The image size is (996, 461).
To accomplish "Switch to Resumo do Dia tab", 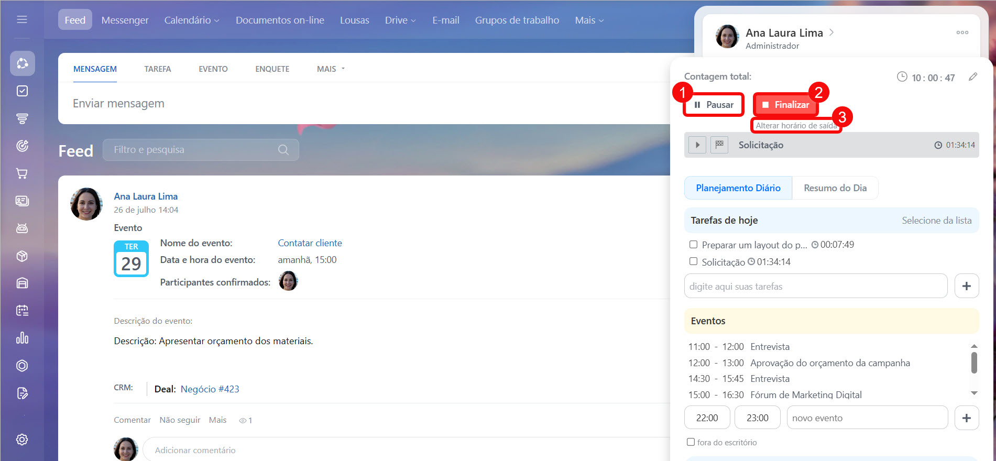I will 835,188.
